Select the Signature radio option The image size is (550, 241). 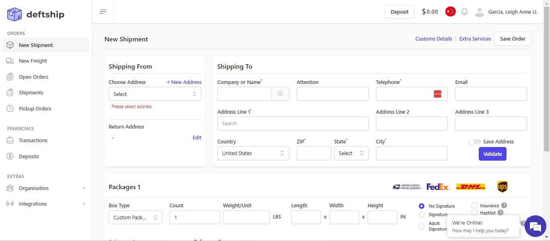[422, 214]
